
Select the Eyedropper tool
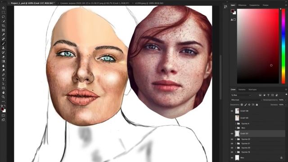(3, 35)
